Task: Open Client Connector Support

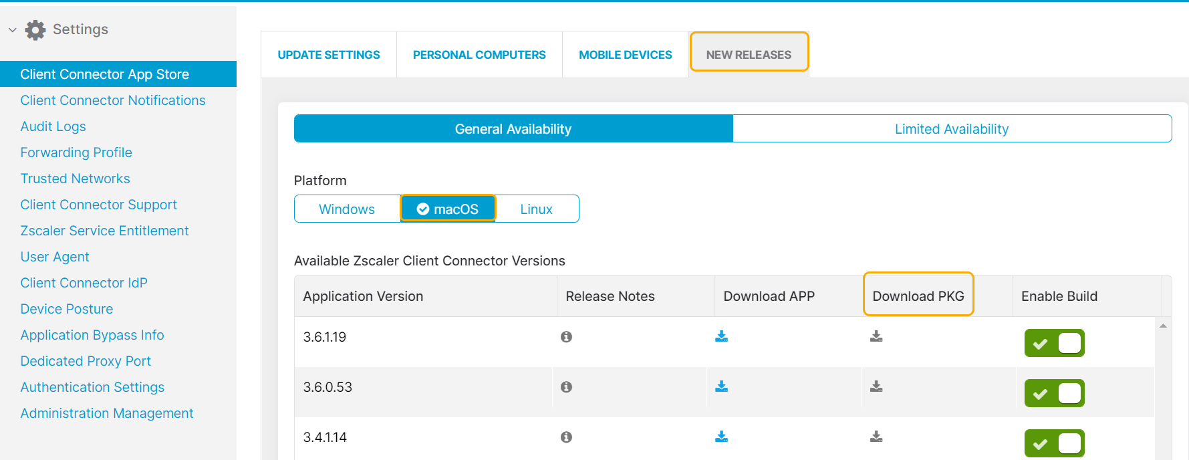Action: 99,205
